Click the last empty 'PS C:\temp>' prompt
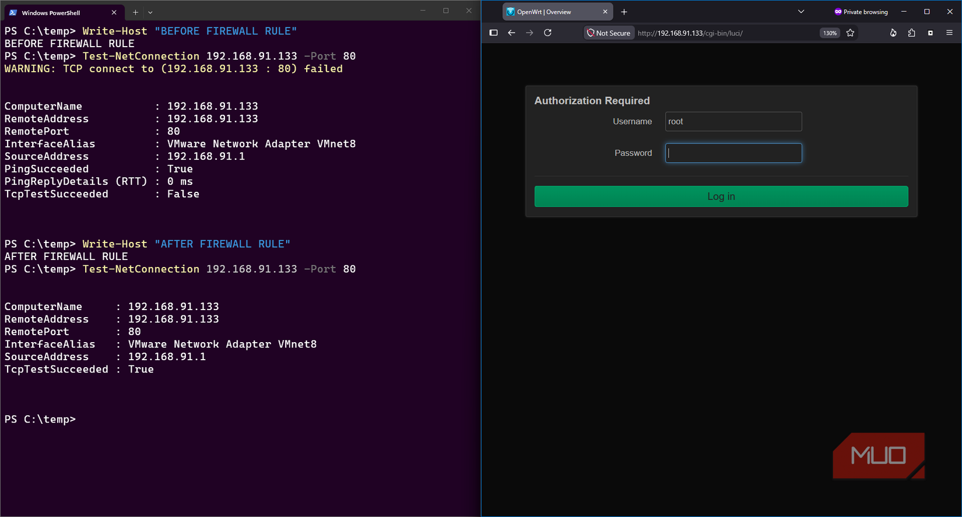Screen dimensions: 962x517 (40, 420)
